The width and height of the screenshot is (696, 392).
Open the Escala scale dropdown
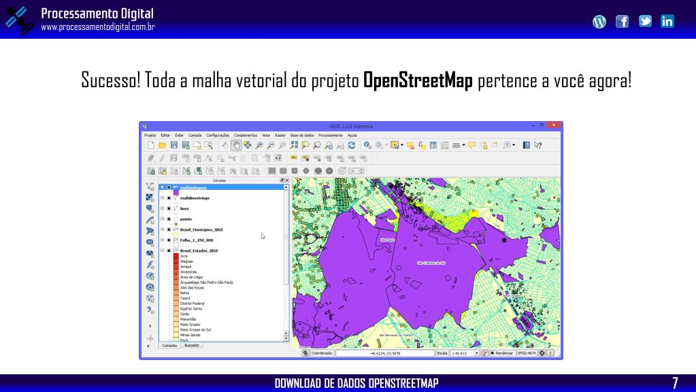pos(477,353)
